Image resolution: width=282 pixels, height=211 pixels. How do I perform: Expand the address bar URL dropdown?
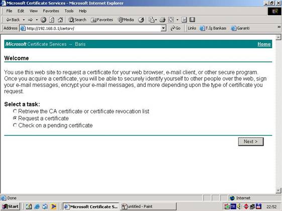coord(163,28)
